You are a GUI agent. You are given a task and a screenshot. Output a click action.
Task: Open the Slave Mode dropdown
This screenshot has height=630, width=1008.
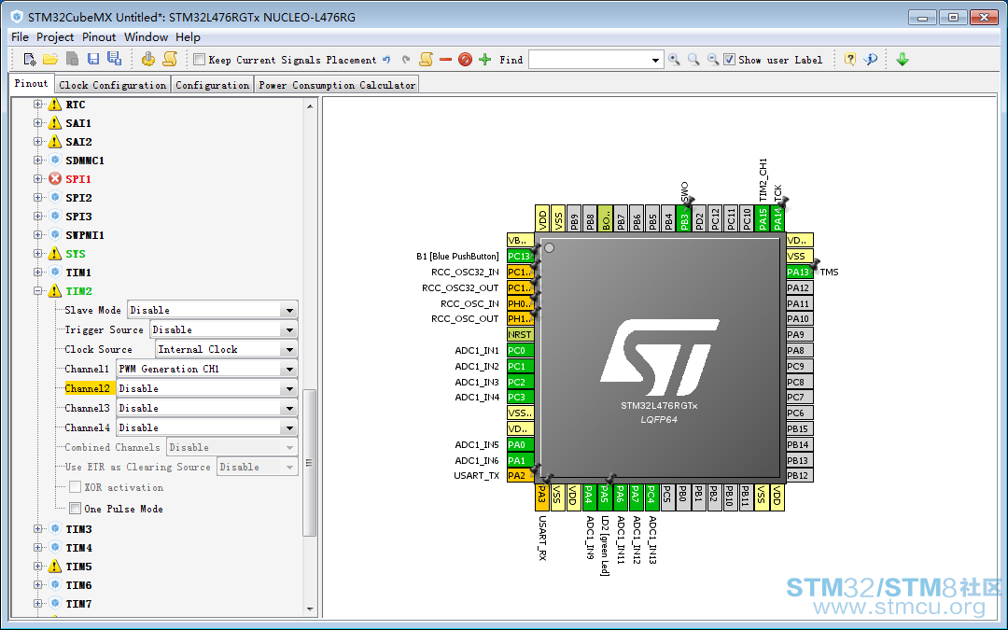289,310
